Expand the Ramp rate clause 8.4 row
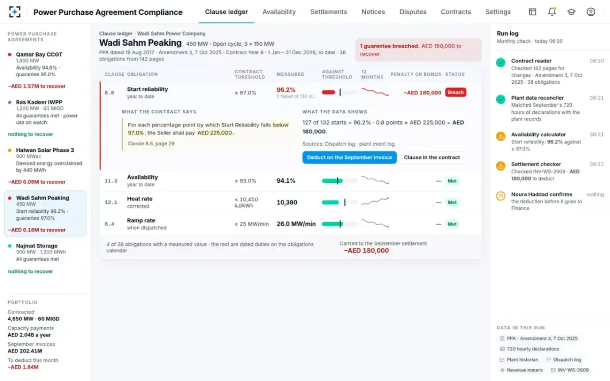 coord(290,224)
